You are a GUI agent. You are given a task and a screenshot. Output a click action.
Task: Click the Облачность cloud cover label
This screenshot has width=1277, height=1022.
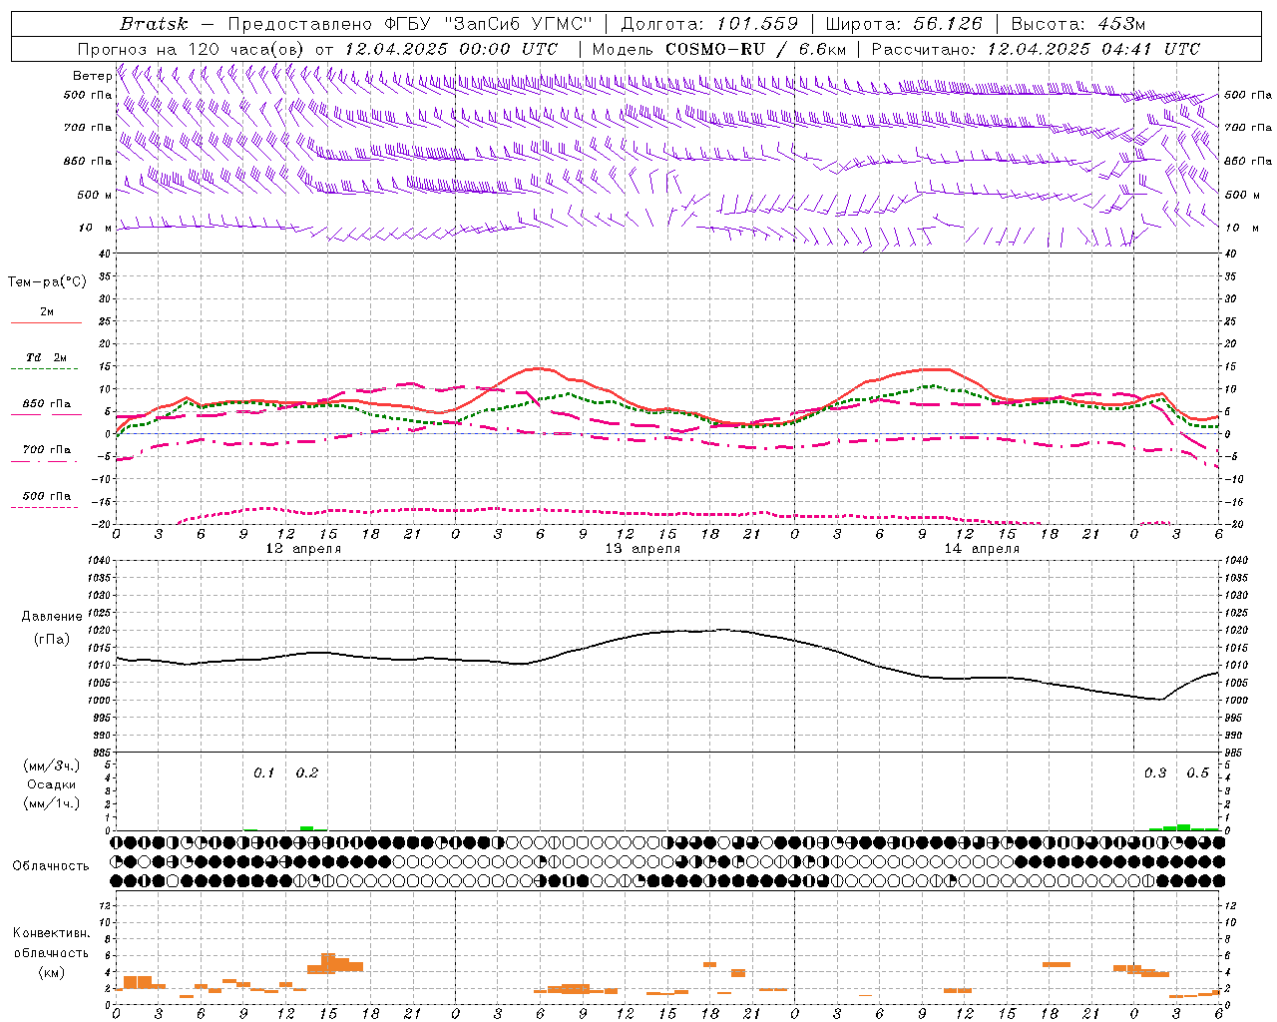50,866
